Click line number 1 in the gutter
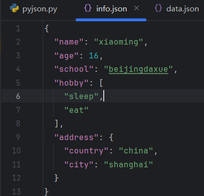Screen dimensions: 204x196 coord(18,28)
